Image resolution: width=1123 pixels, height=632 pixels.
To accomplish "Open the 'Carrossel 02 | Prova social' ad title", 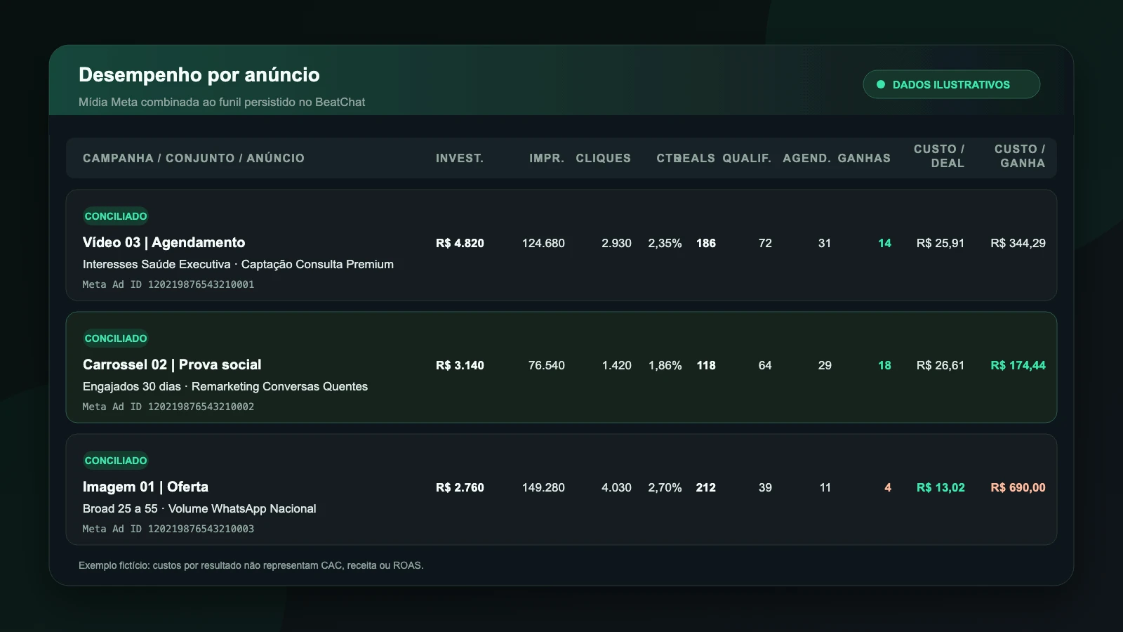I will coord(172,364).
